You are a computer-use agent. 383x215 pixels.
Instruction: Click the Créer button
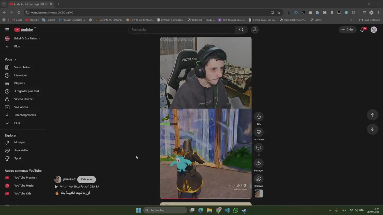(x=347, y=30)
